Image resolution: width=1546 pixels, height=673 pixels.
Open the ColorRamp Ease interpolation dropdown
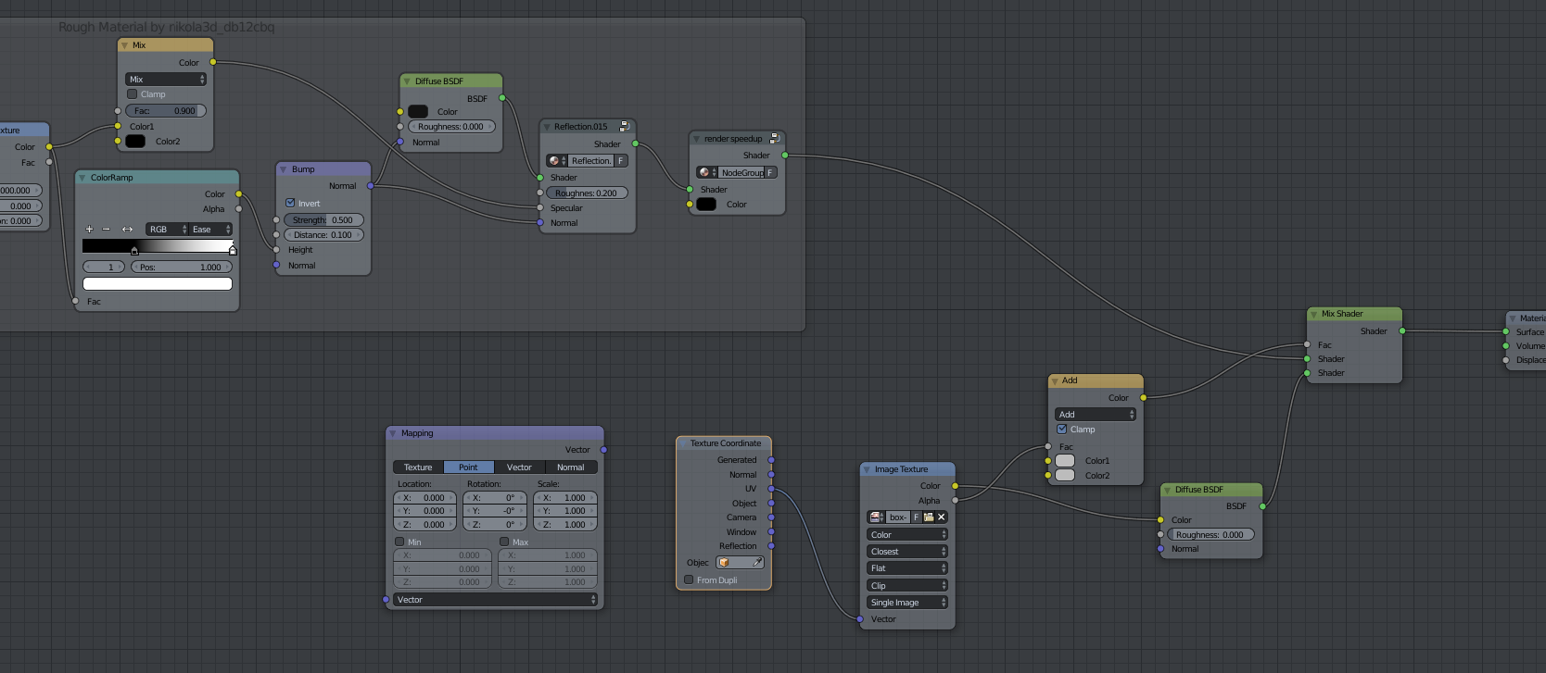(x=210, y=229)
